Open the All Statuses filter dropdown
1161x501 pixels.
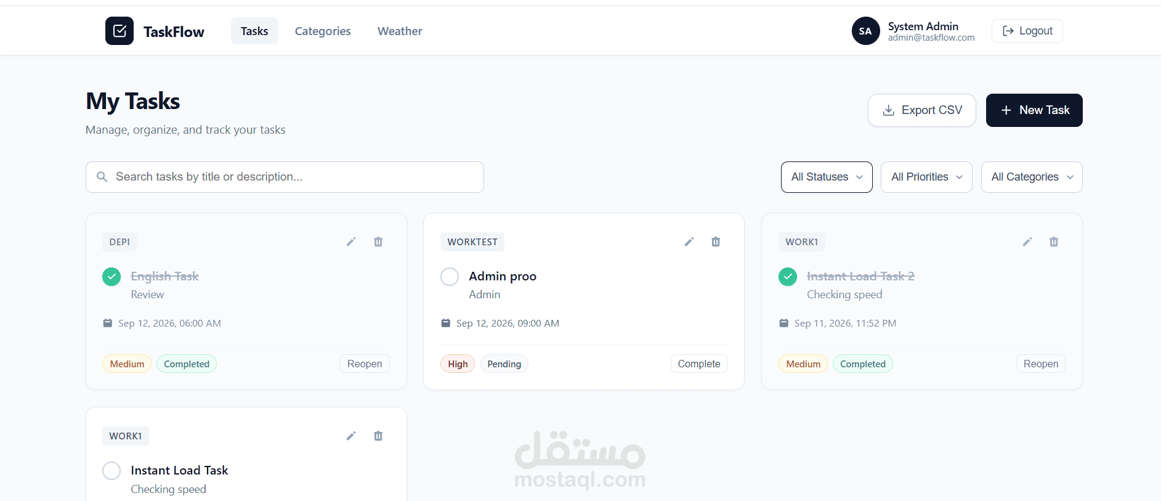point(827,177)
